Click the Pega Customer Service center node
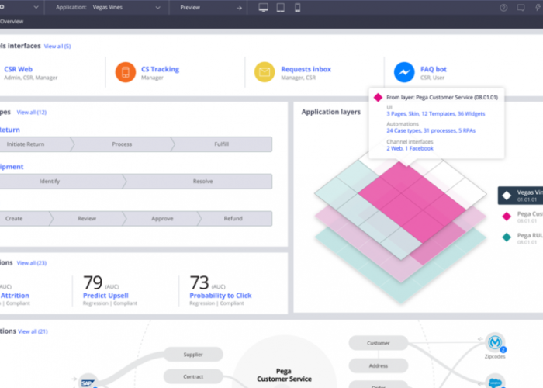This screenshot has width=543, height=388. (x=284, y=375)
